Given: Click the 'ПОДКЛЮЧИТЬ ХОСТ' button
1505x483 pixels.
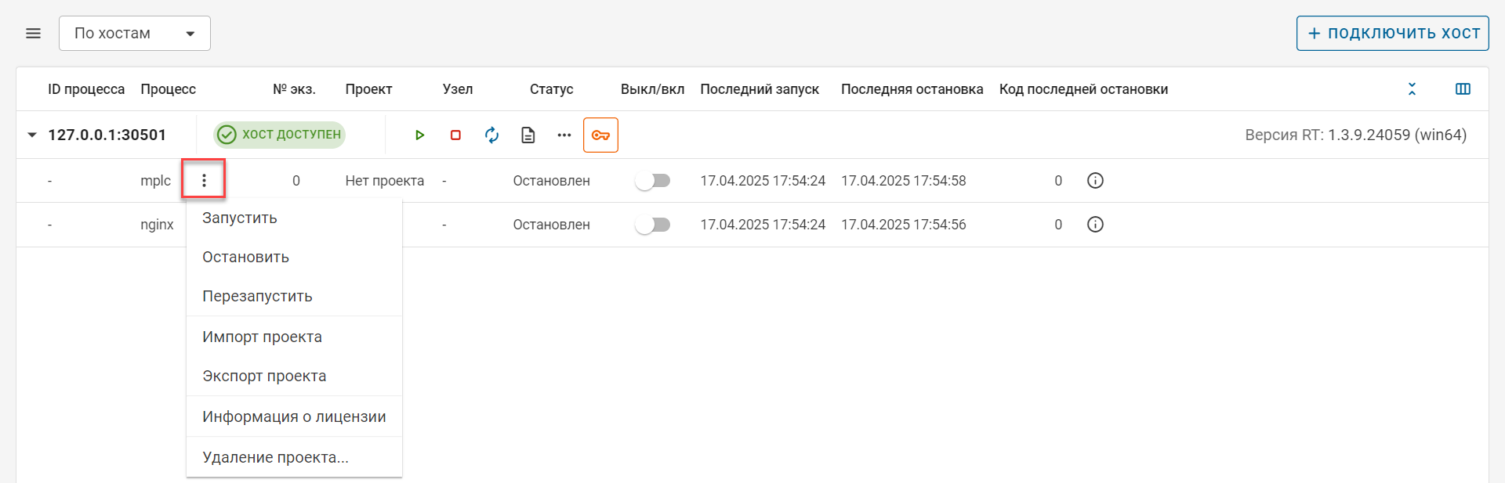Looking at the screenshot, I should click(x=1392, y=33).
